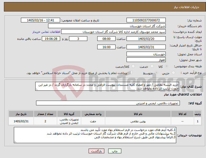Click the نام کالا column header

138,114
